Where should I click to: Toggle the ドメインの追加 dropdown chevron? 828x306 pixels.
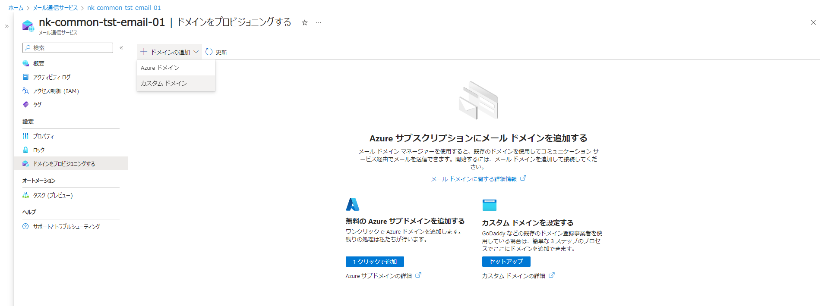click(196, 52)
